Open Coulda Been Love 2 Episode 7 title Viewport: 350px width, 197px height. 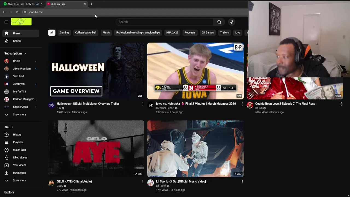[285, 104]
